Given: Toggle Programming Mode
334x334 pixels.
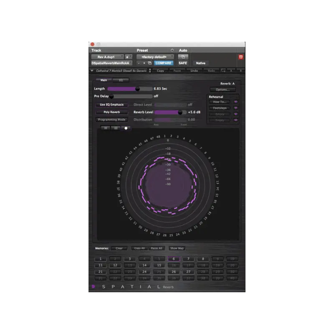Looking at the screenshot, I should point(111,119).
